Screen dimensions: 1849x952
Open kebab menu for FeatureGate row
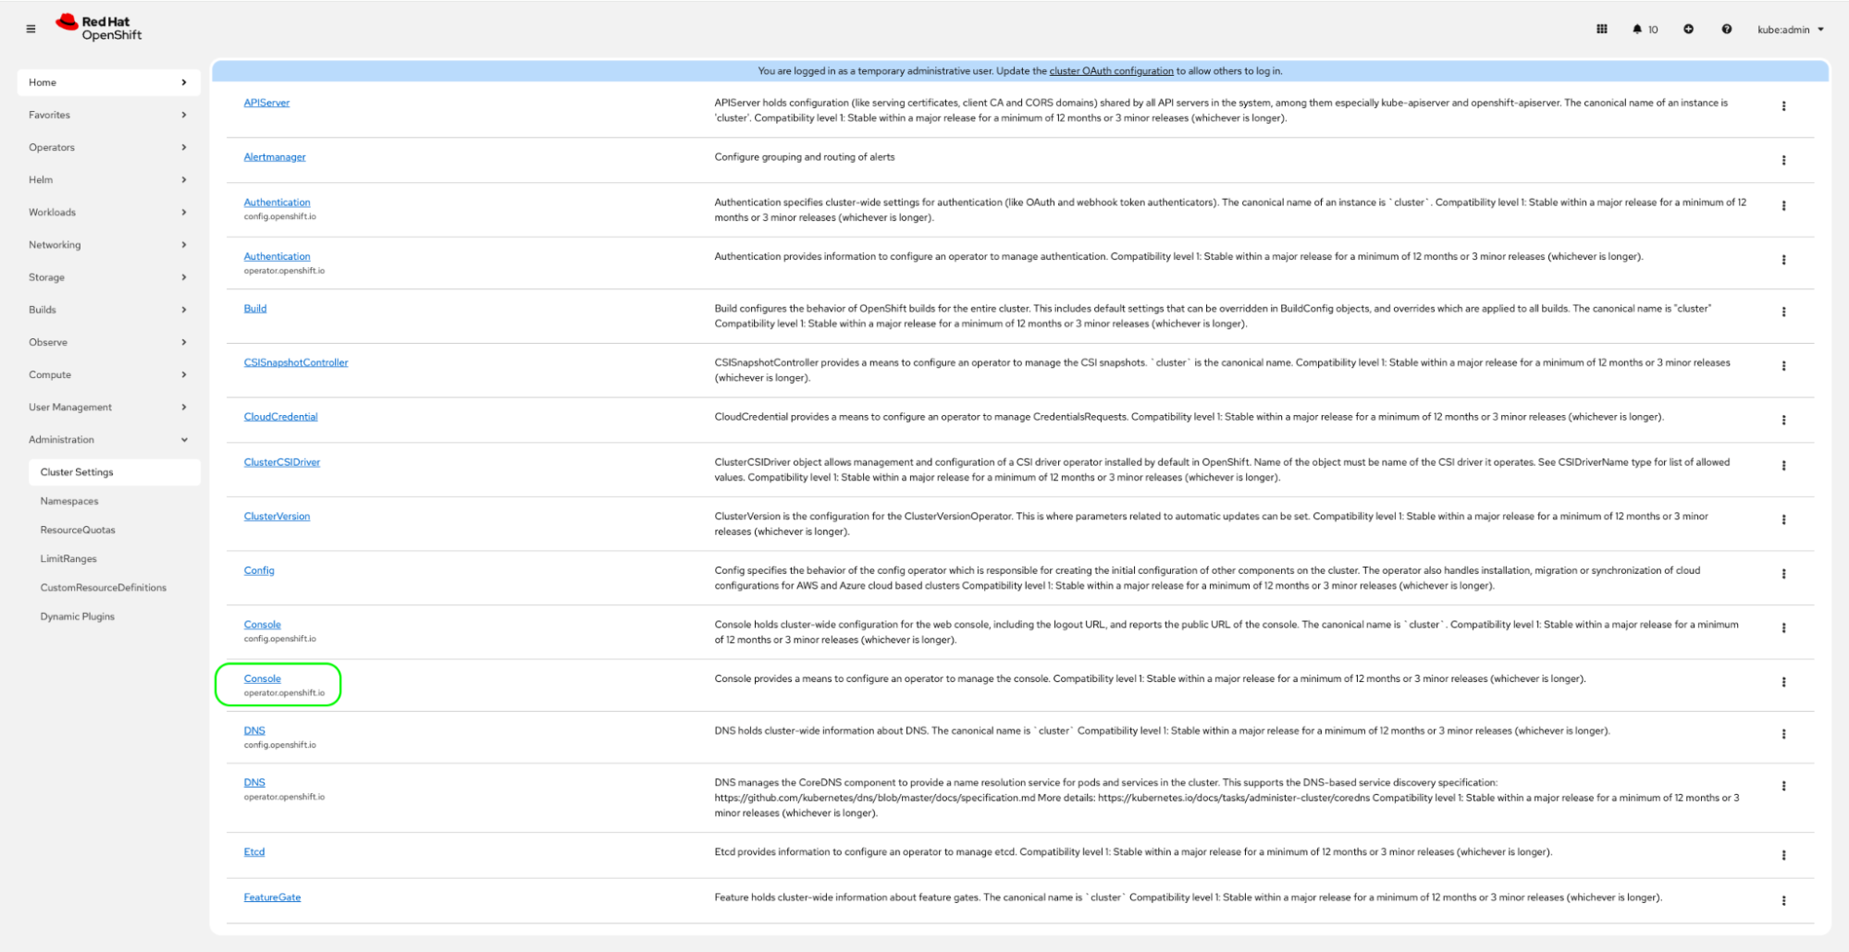pos(1783,900)
